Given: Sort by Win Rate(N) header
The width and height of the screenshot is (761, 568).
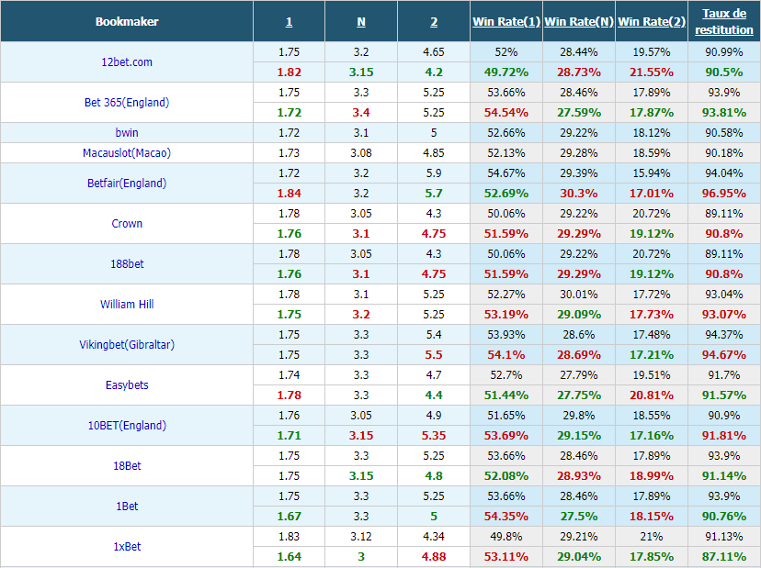Looking at the screenshot, I should [579, 22].
